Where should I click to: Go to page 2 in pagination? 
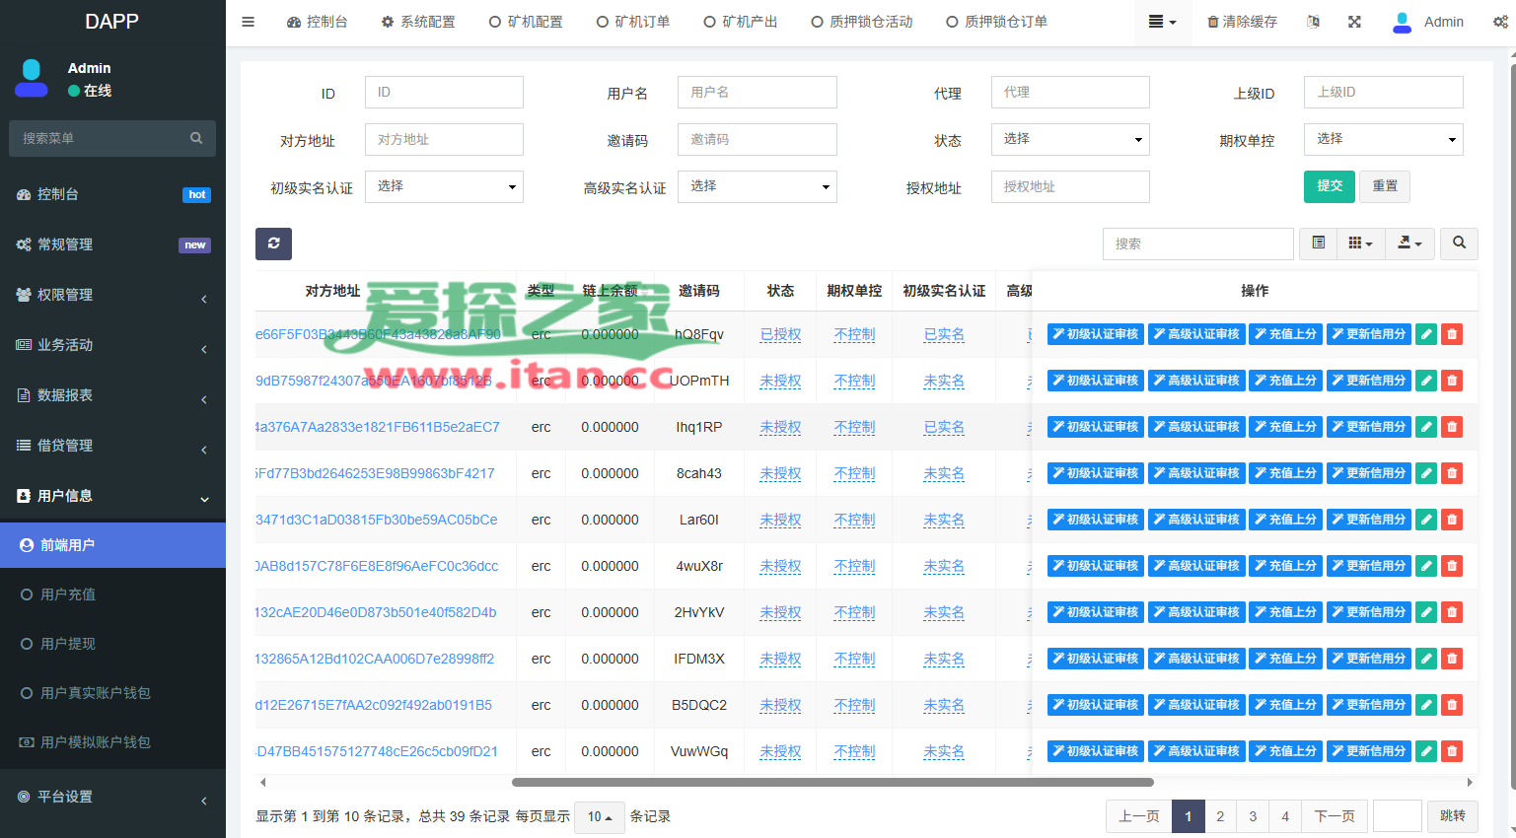1220,816
